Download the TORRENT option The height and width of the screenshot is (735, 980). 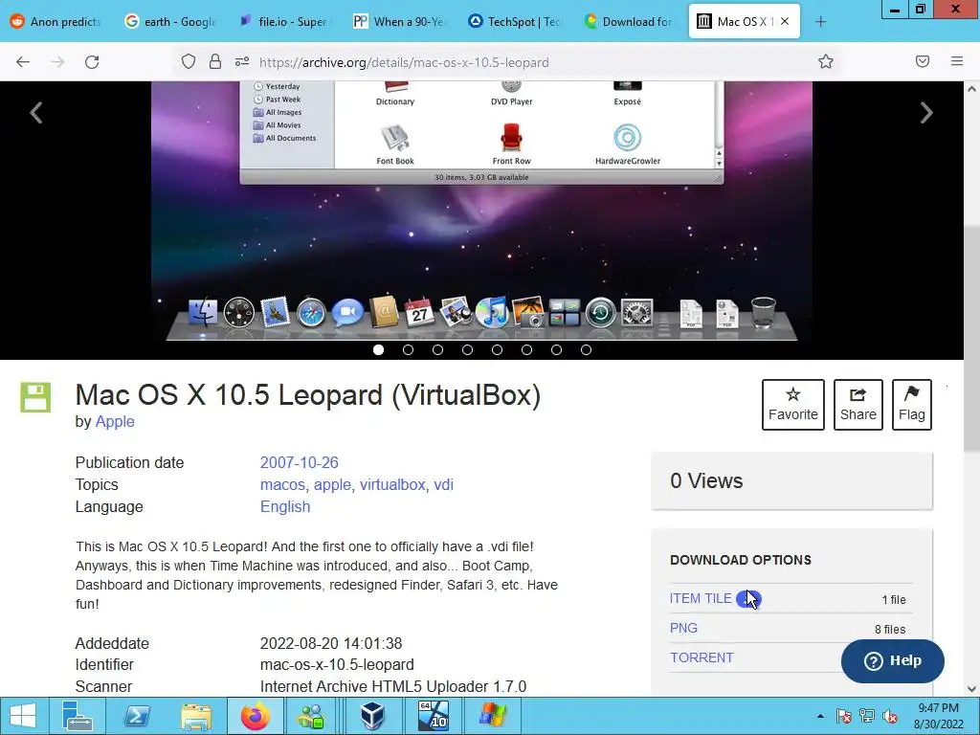(x=702, y=657)
